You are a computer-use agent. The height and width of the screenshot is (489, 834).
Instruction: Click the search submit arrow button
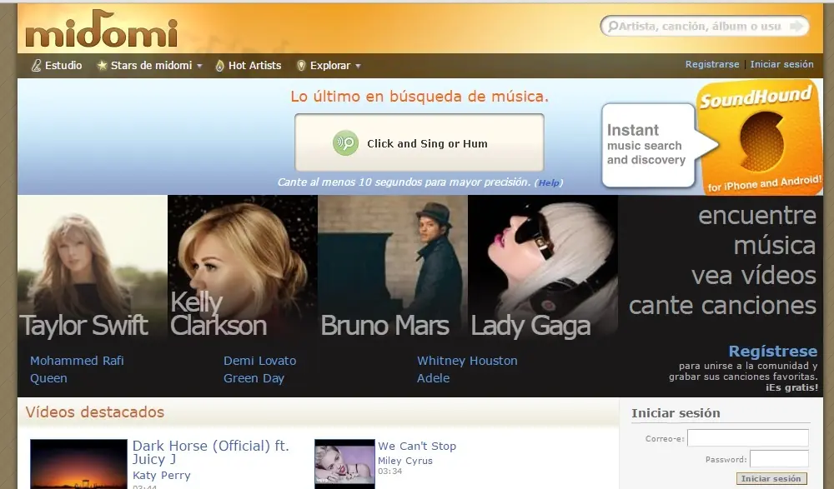pos(796,26)
